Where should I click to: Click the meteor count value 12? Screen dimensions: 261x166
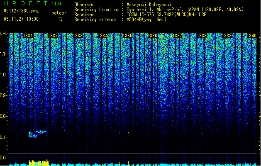click(x=60, y=19)
